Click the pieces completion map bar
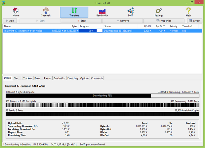The height and width of the screenshot is (148, 205). pyautogui.click(x=102, y=105)
